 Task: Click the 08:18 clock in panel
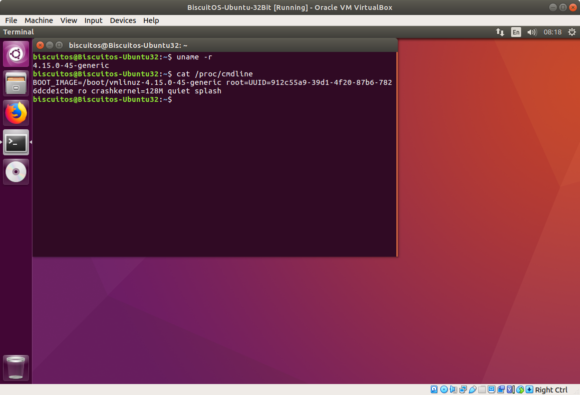(x=553, y=32)
